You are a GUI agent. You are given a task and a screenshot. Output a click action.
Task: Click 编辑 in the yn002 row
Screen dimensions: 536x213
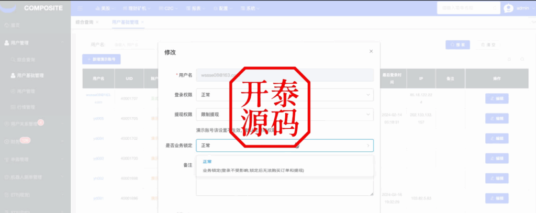click(497, 178)
